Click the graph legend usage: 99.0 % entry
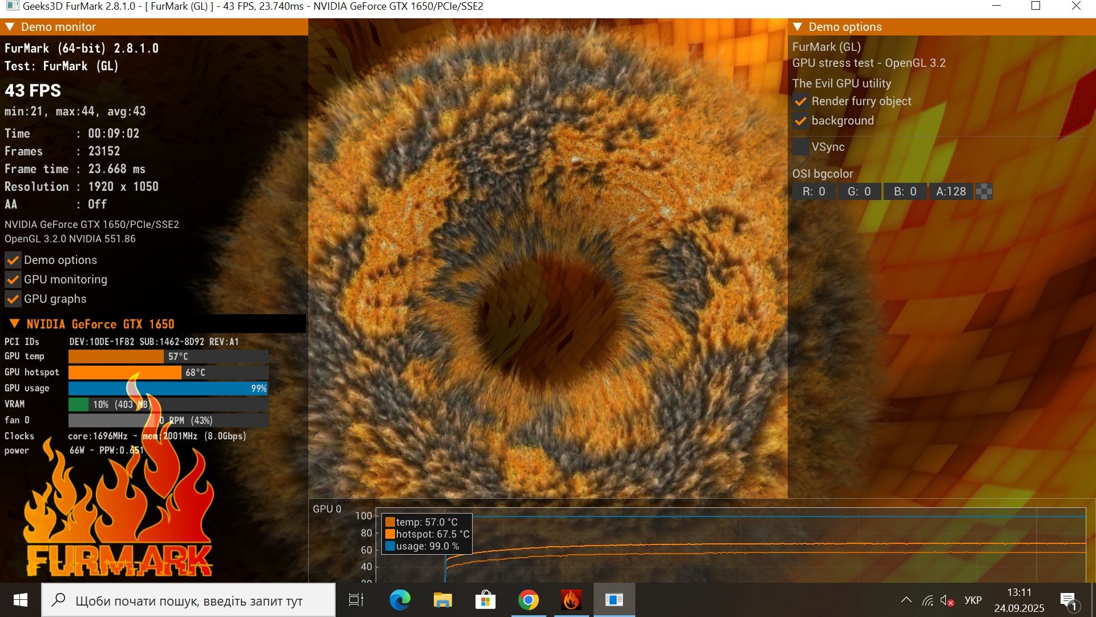Image resolution: width=1096 pixels, height=617 pixels. point(422,546)
